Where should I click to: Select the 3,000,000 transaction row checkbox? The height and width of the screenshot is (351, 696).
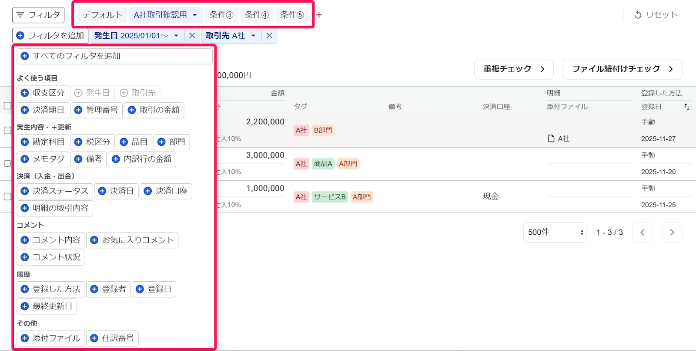point(7,163)
